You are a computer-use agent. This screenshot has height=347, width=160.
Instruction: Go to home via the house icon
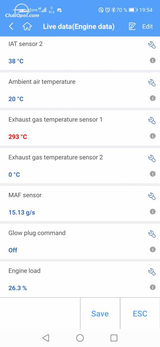[27, 26]
